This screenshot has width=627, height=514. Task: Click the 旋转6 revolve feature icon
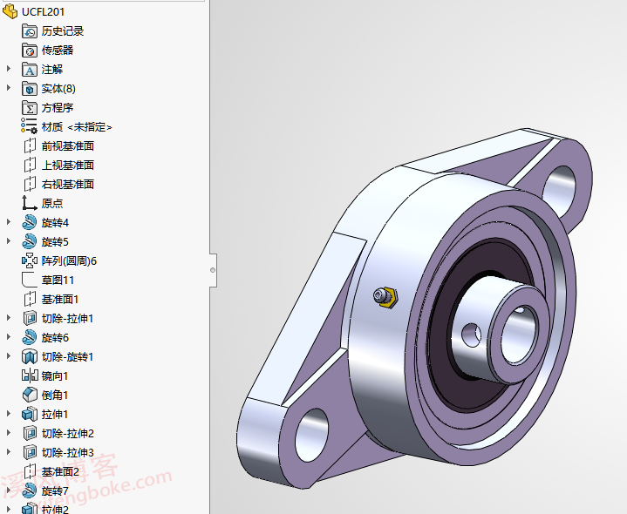(x=30, y=337)
